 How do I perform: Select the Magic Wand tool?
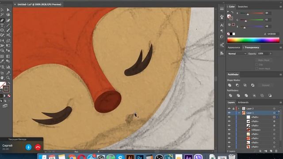2,15
